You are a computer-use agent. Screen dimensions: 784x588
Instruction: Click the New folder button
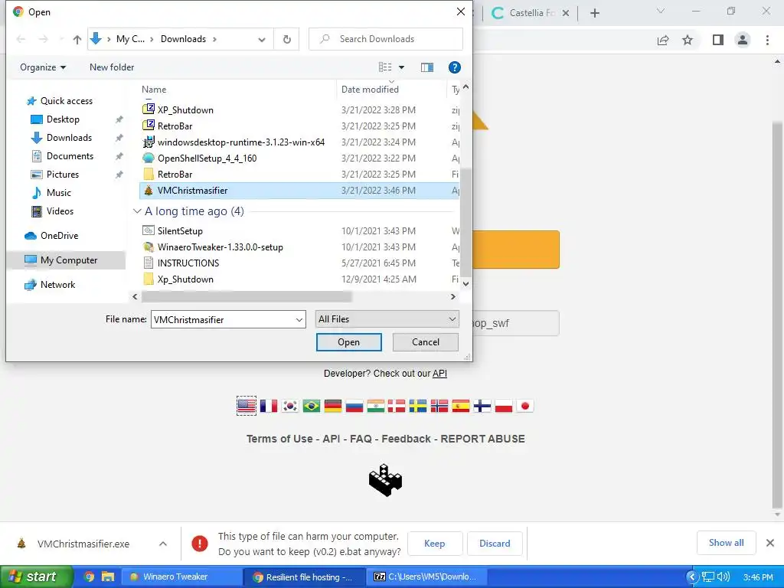pos(112,67)
